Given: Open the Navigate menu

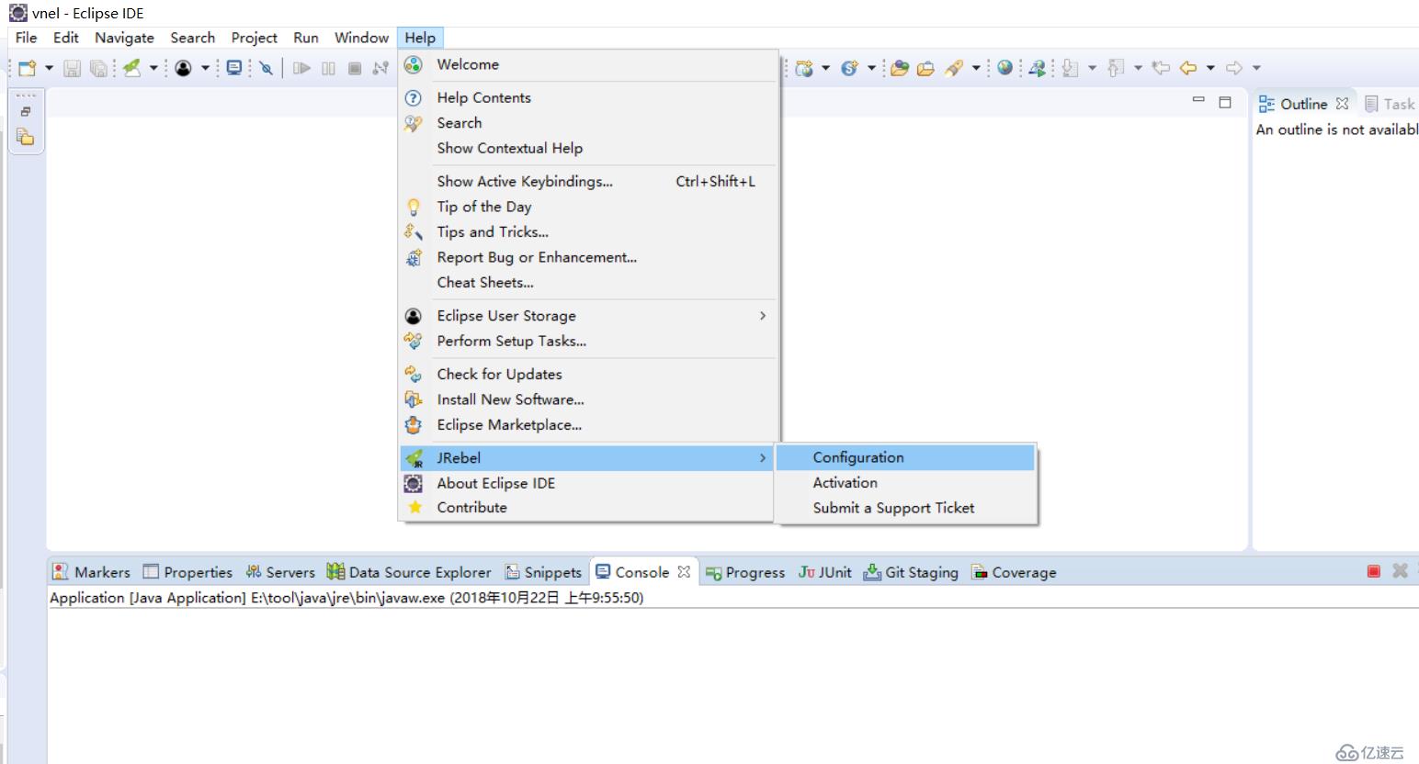Looking at the screenshot, I should [124, 38].
